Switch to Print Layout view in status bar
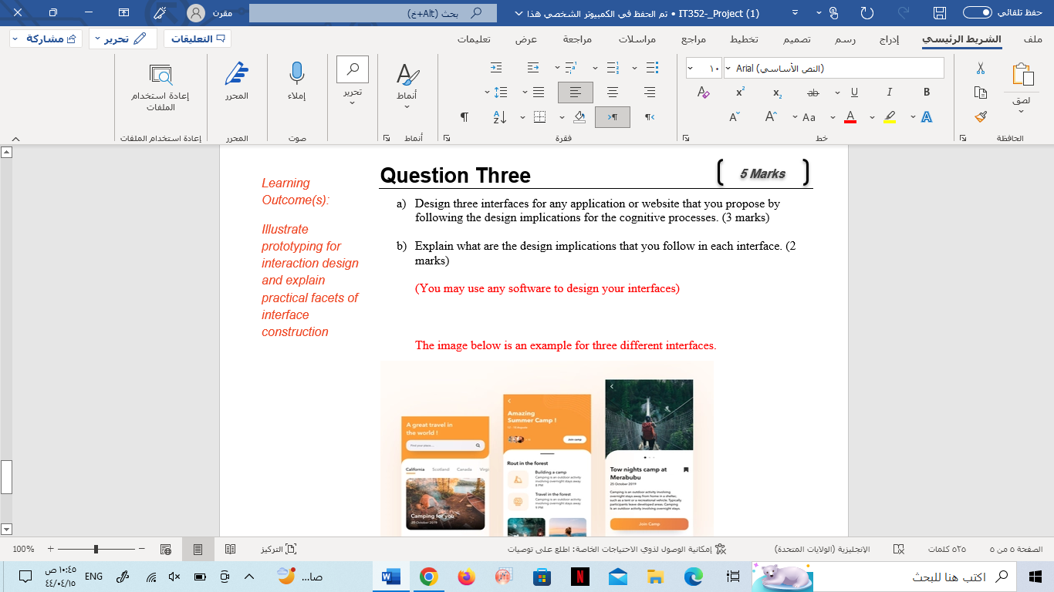Screen dimensions: 1054x592 pyautogui.click(x=198, y=549)
